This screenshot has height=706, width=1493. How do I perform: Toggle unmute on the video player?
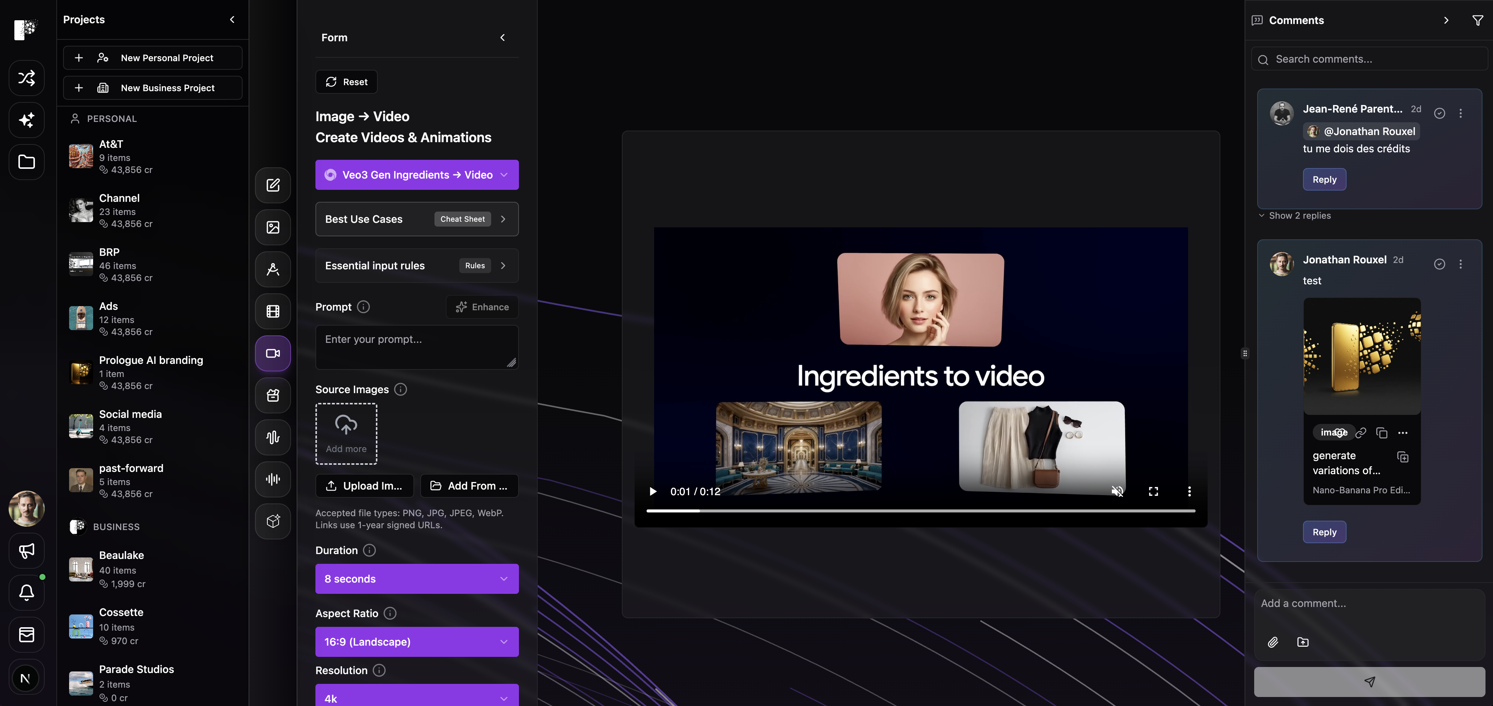pos(1118,491)
